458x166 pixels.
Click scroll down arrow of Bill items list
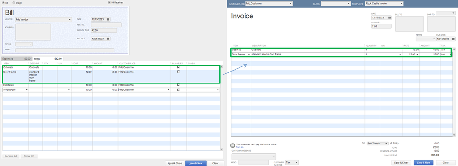click(x=221, y=149)
